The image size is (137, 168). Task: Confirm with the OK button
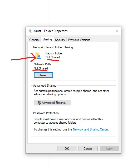pos(67,149)
